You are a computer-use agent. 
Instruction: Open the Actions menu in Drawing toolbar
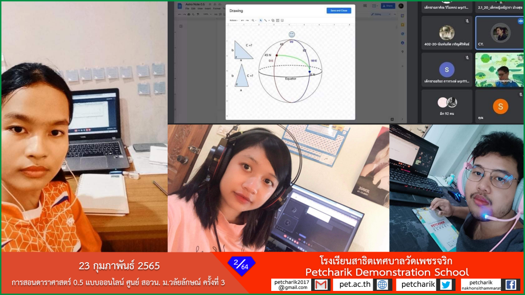(x=233, y=20)
